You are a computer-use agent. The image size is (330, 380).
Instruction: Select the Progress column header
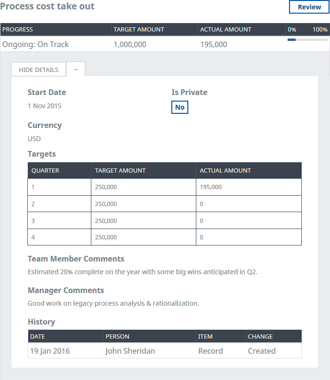click(18, 29)
